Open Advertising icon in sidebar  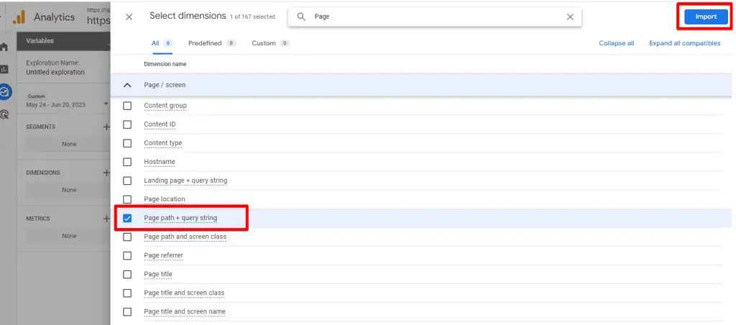click(x=4, y=114)
